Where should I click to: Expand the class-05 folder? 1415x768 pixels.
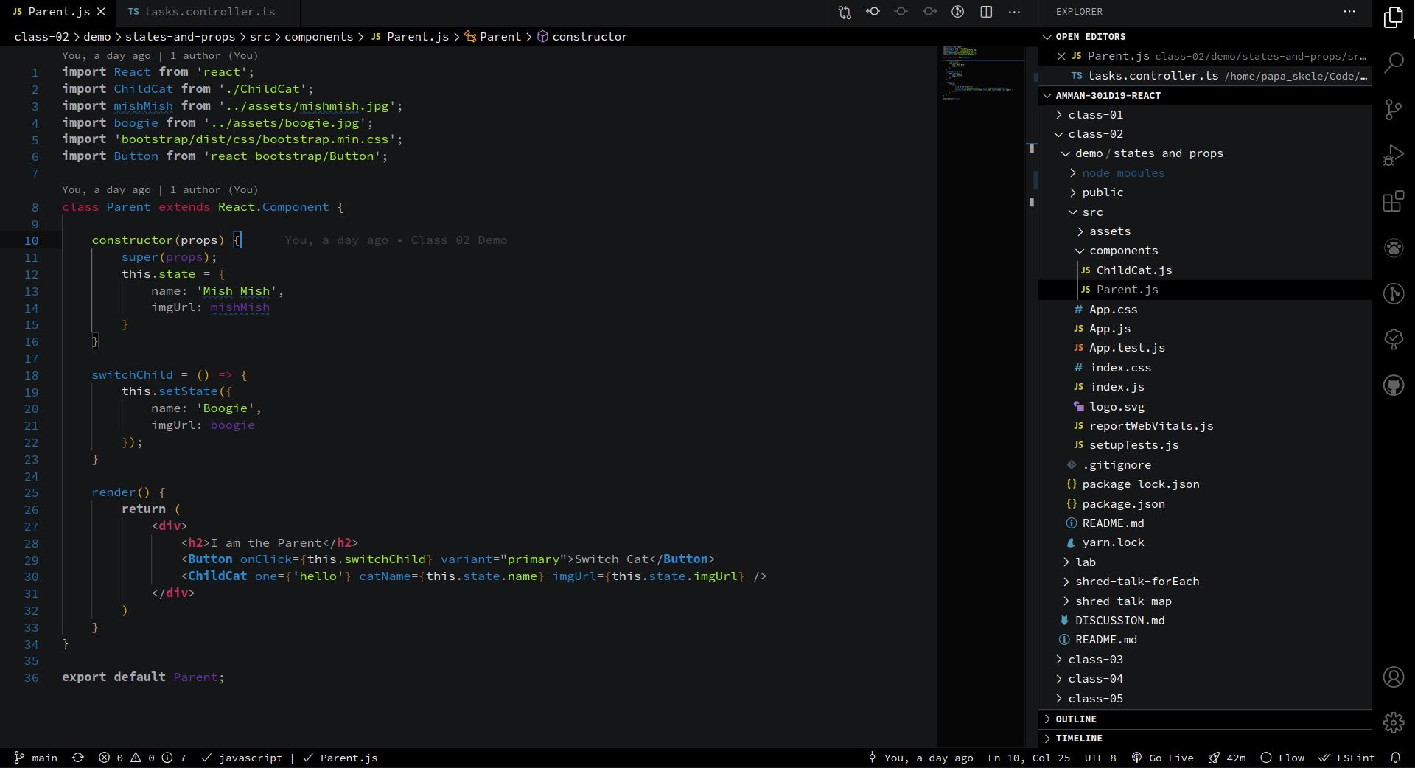(x=1205, y=699)
